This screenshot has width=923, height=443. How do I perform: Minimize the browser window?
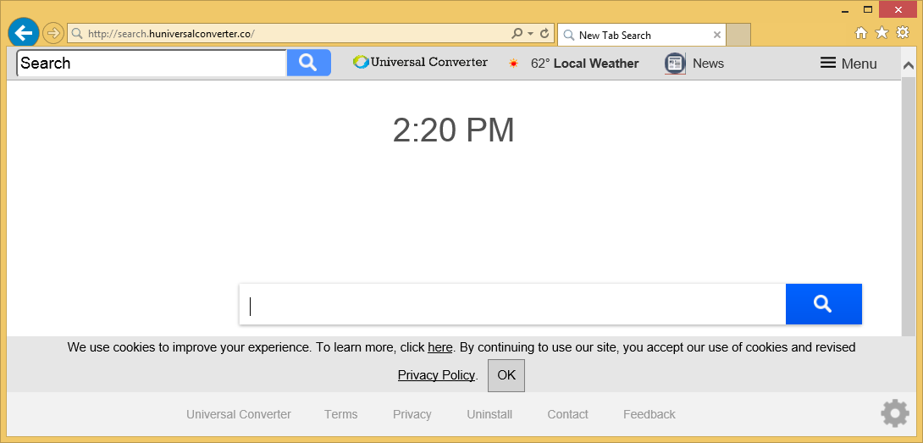[x=845, y=10]
